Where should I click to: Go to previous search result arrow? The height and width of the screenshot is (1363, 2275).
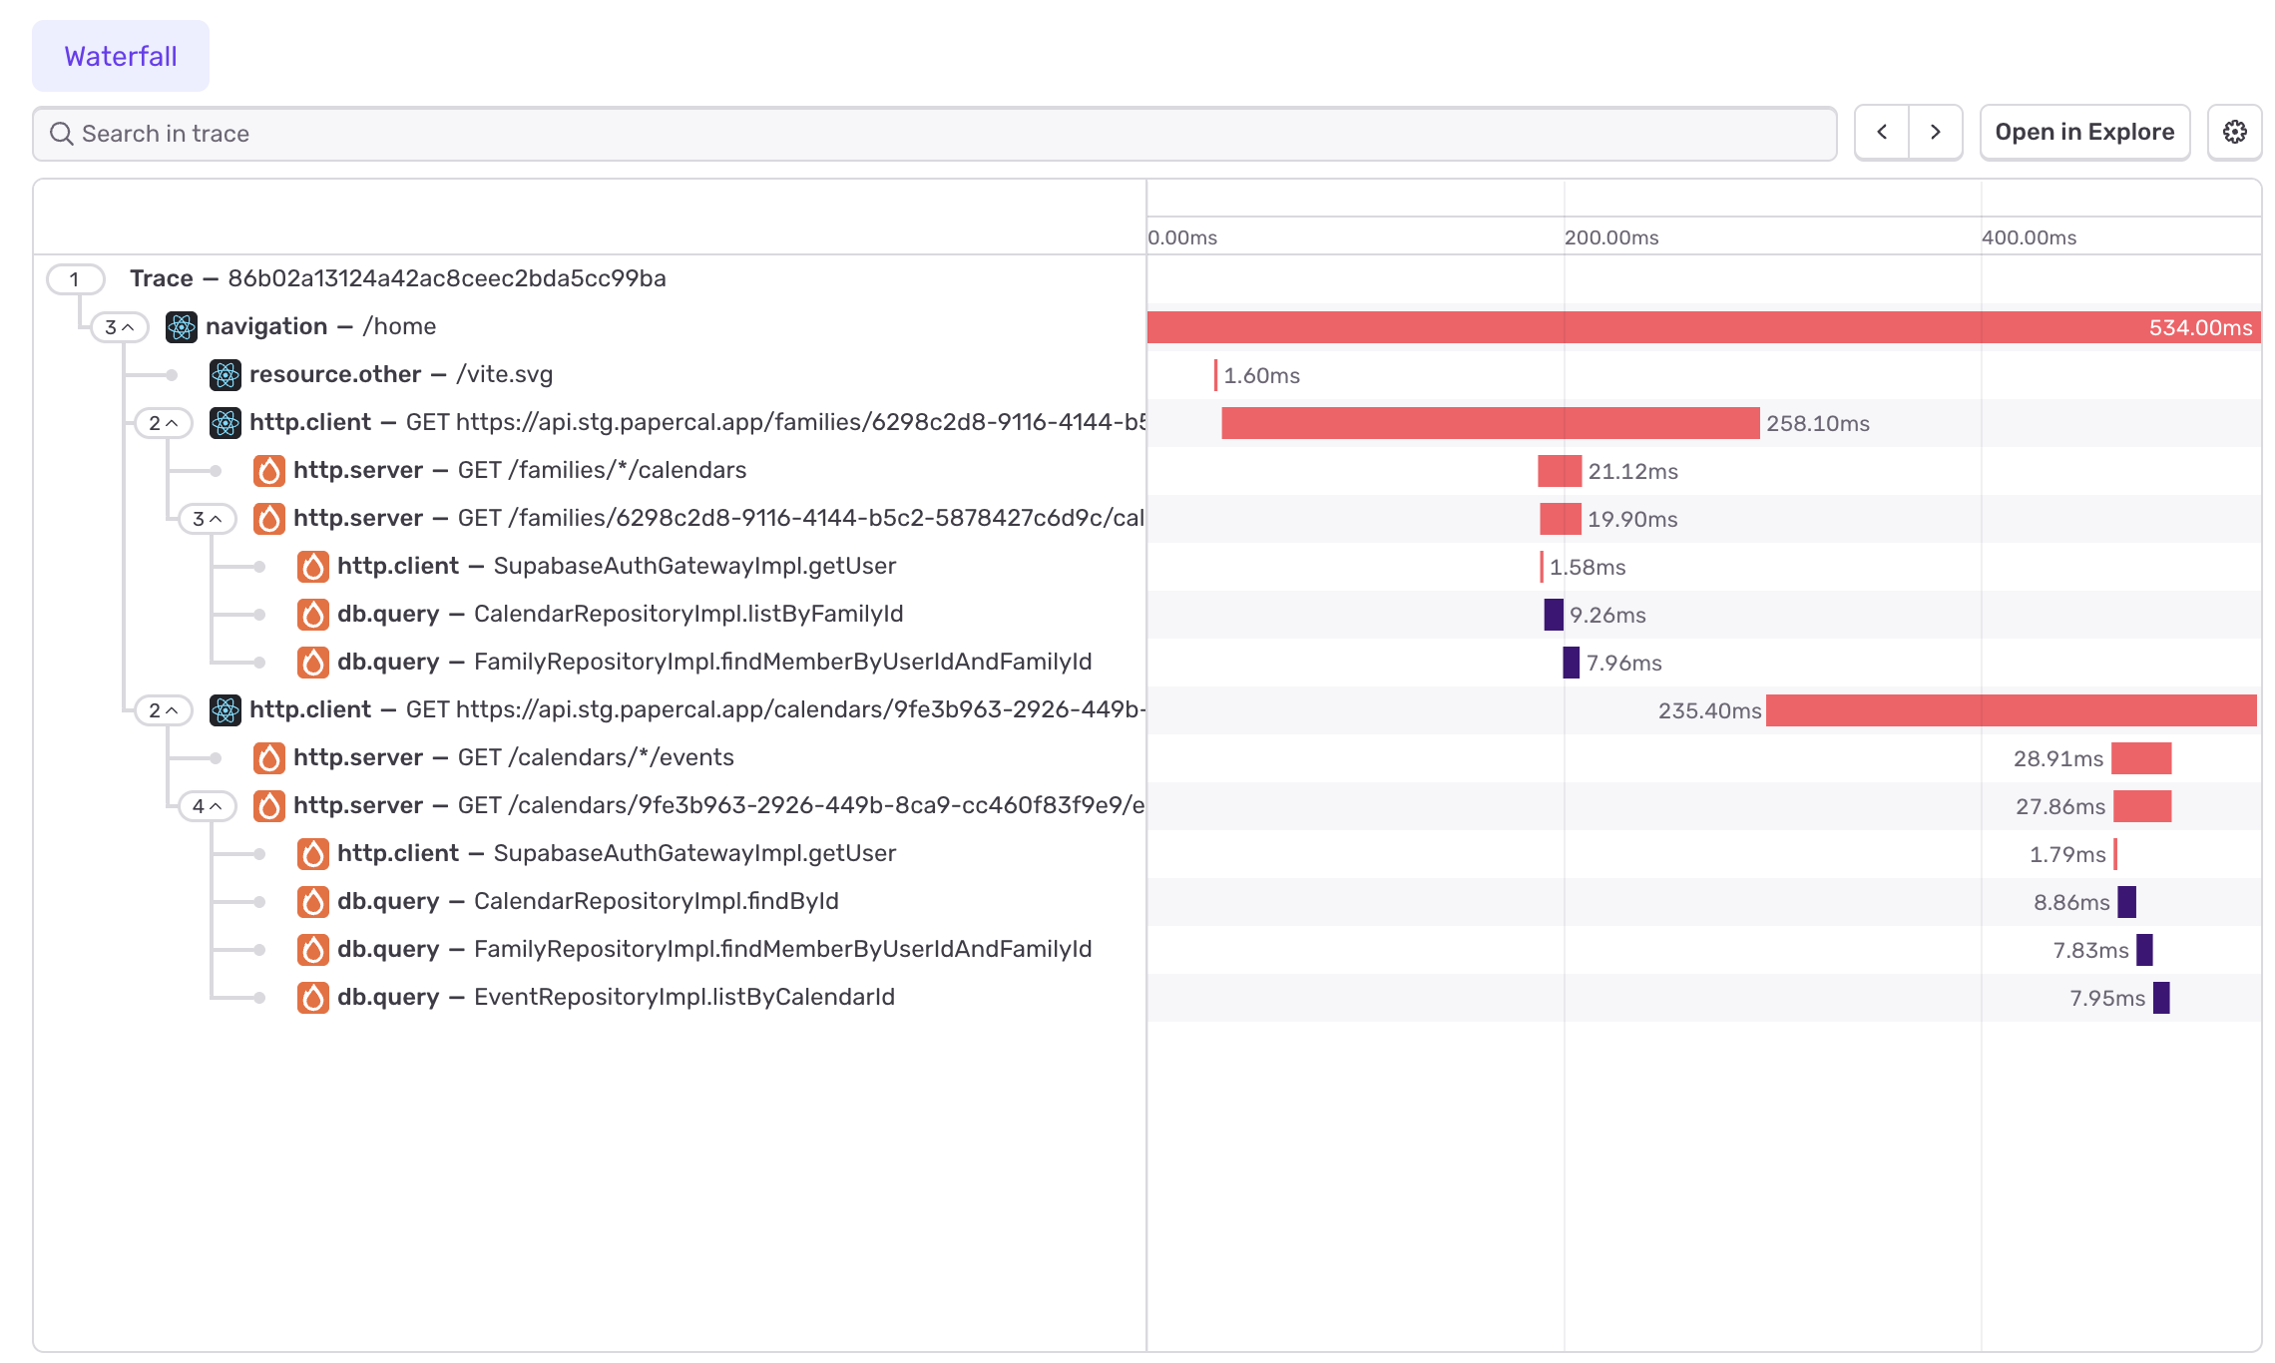1882,133
